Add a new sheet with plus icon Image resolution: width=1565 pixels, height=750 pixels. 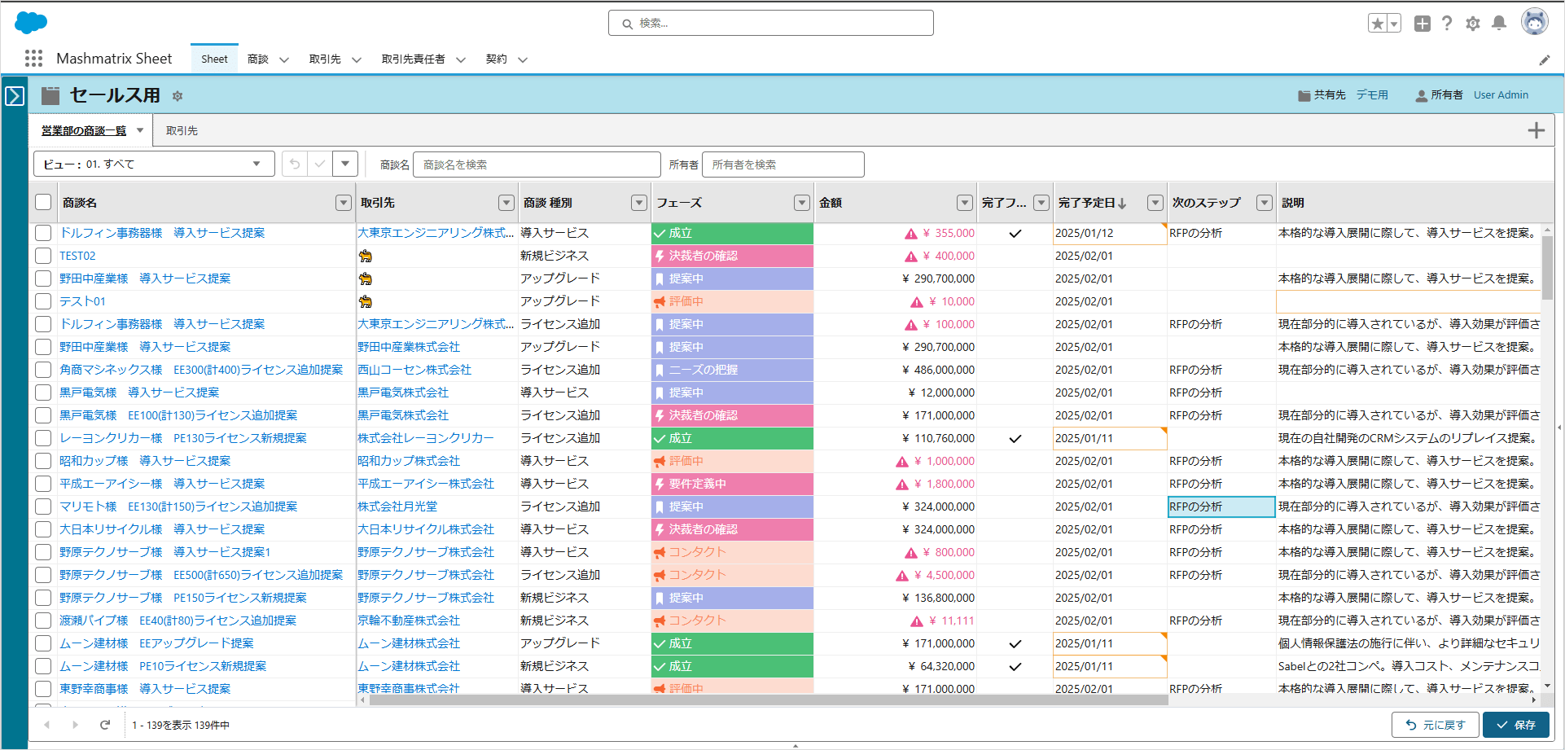tap(1537, 130)
